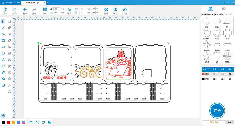Click the undo (撤销) button

click(25, 11)
